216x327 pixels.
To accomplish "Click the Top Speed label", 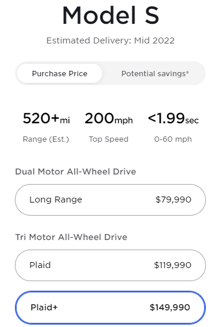I will pyautogui.click(x=109, y=139).
